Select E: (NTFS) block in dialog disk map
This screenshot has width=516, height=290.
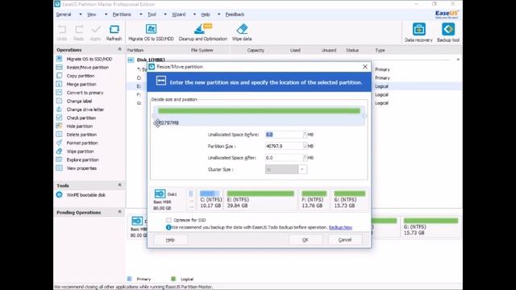coord(260,199)
